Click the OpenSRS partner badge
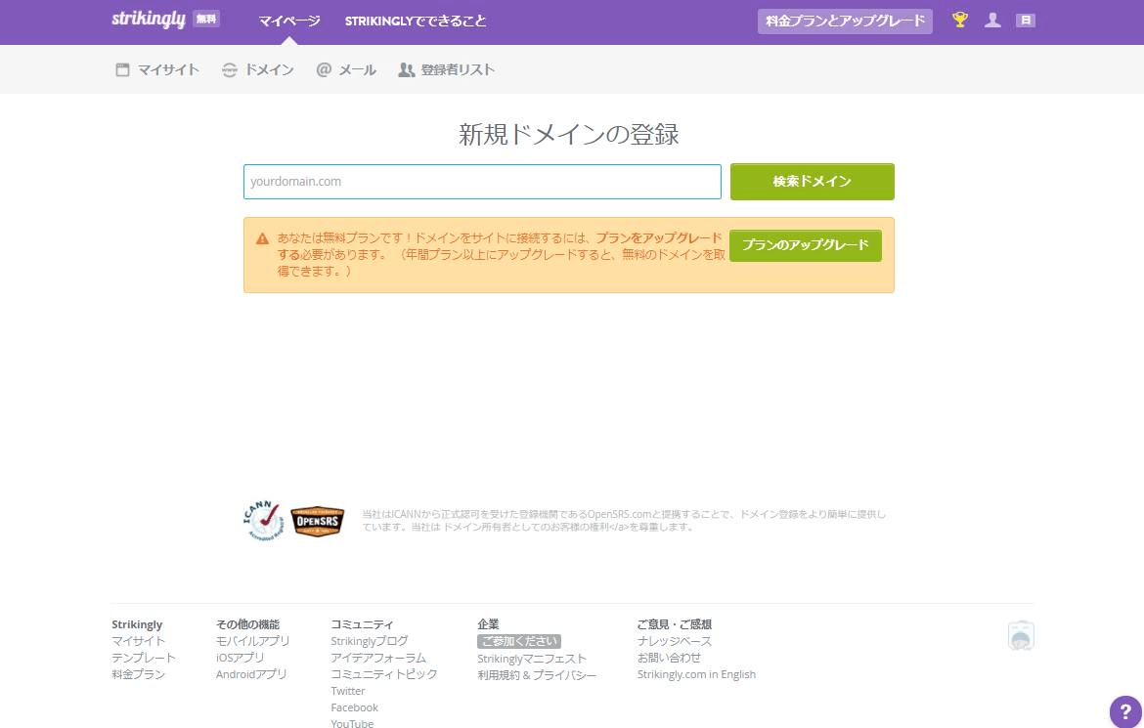Viewport: 1144px width, 728px height. [317, 522]
